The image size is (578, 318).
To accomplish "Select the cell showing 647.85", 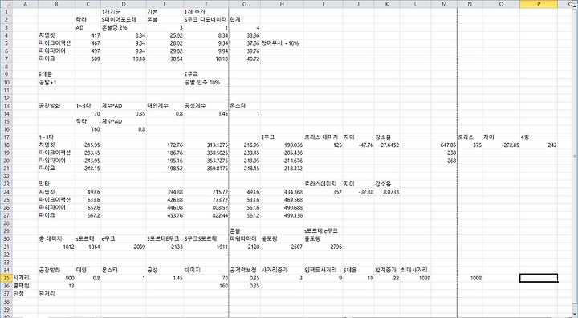I will (x=444, y=145).
